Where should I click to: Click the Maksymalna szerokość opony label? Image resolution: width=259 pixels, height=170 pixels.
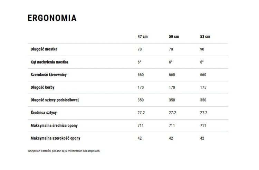[55, 138]
